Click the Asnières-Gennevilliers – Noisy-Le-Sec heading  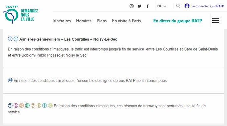click(68, 39)
